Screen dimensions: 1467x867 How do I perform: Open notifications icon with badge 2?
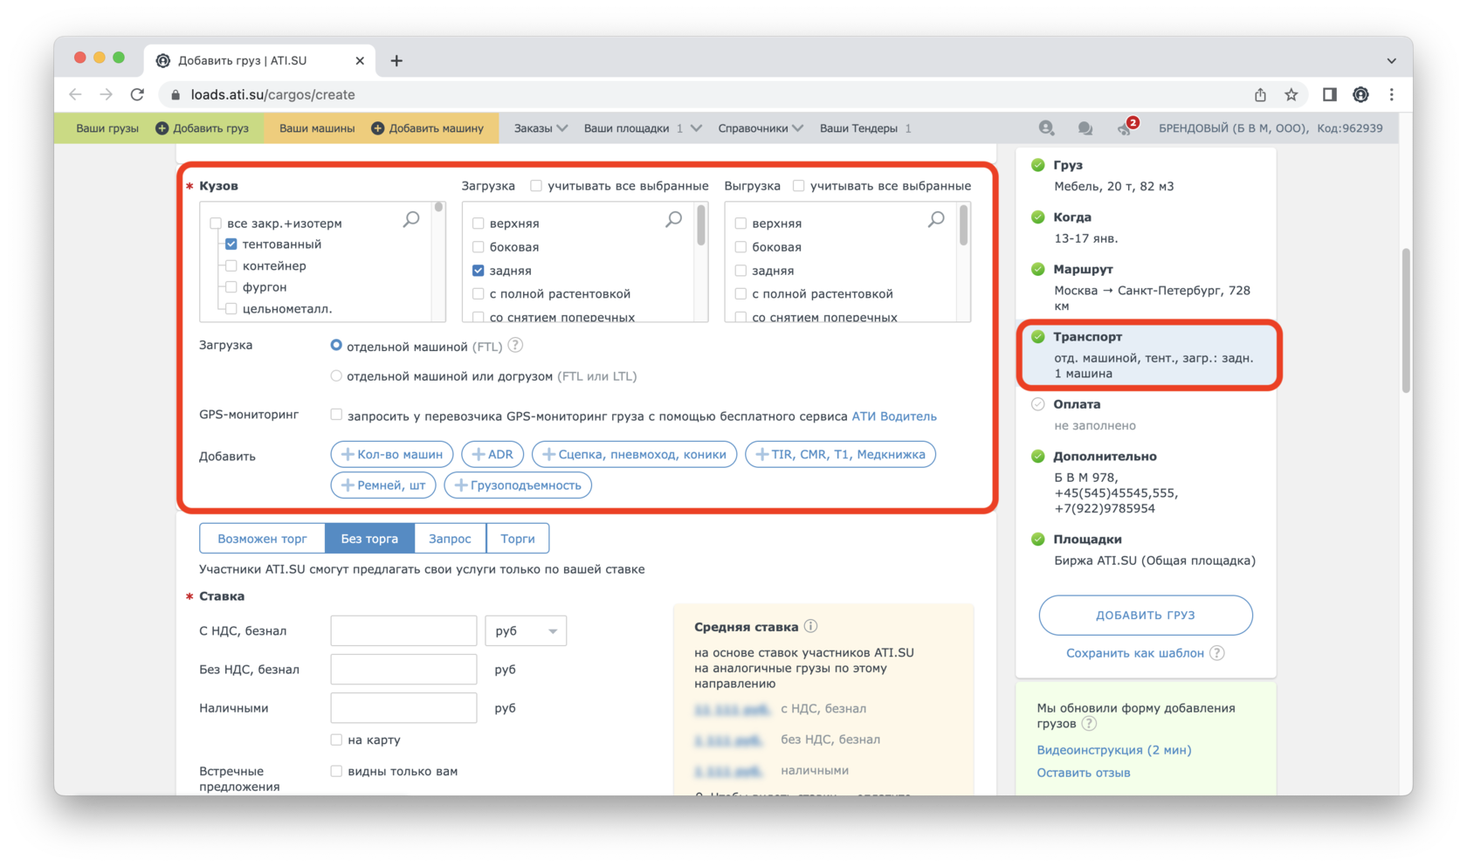point(1126,127)
